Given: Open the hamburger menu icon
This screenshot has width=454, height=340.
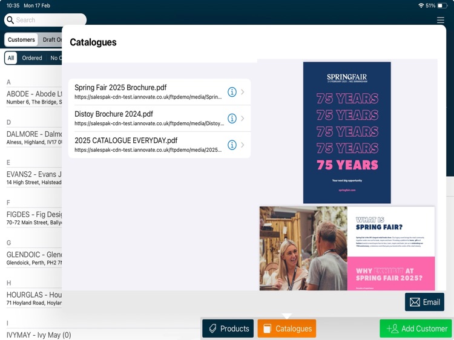Looking at the screenshot, I should 441,20.
